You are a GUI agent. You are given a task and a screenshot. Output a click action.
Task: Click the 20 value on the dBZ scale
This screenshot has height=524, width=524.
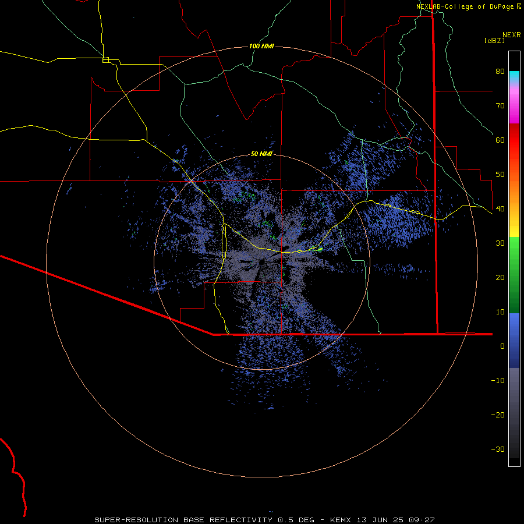coord(500,277)
